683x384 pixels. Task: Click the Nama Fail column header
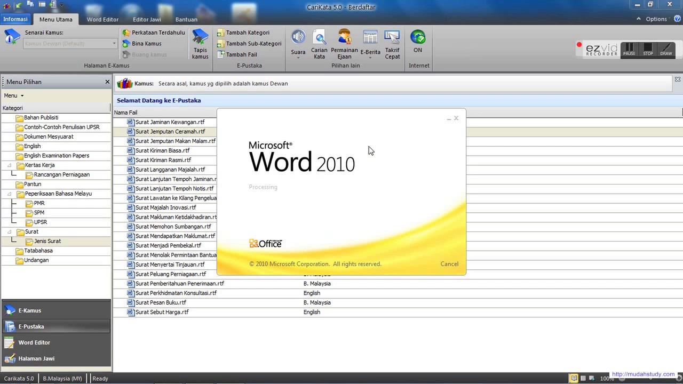(125, 113)
